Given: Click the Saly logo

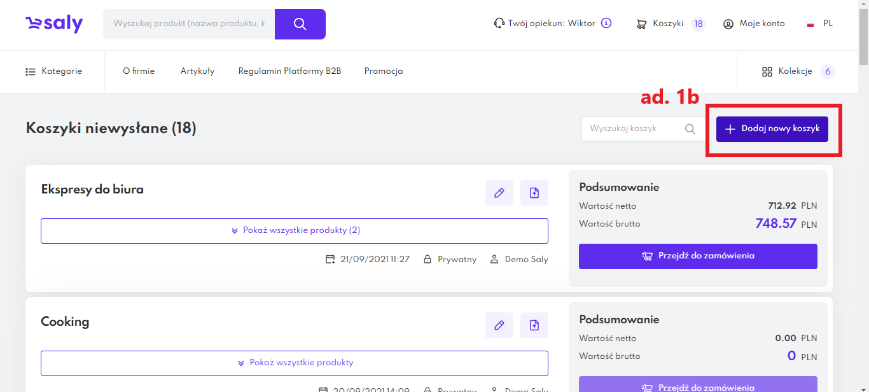Looking at the screenshot, I should click(x=54, y=24).
